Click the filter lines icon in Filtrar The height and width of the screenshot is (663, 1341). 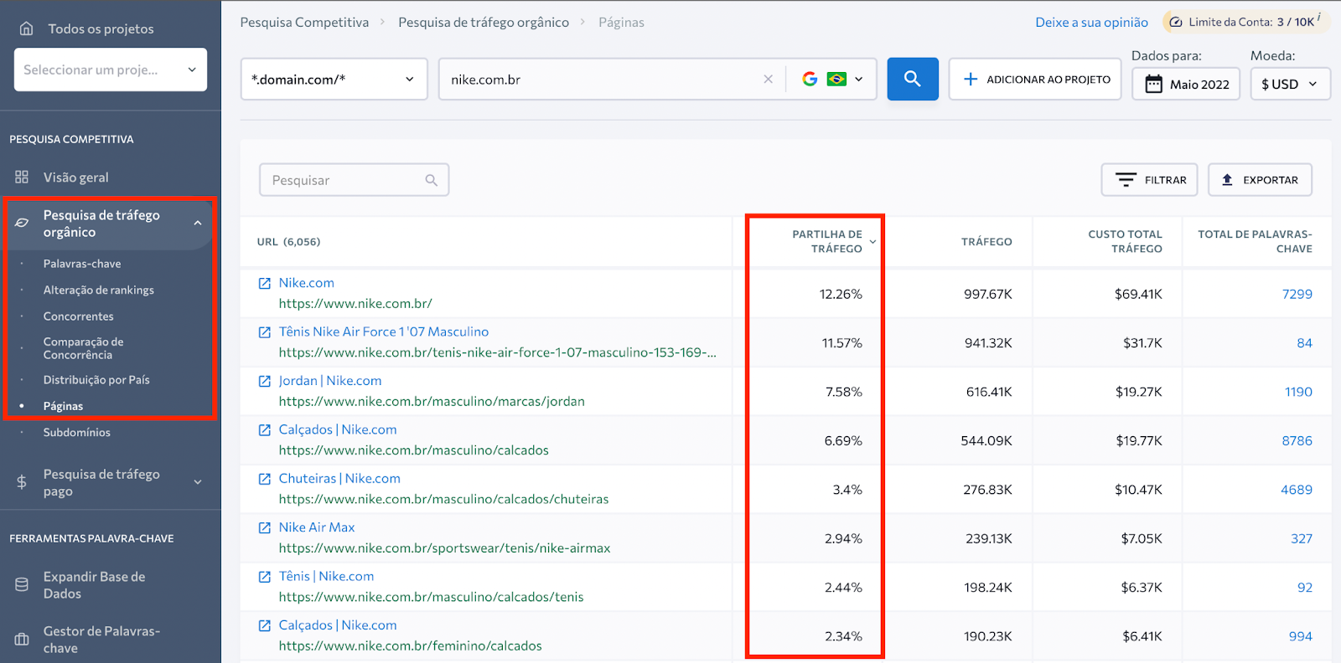point(1126,180)
